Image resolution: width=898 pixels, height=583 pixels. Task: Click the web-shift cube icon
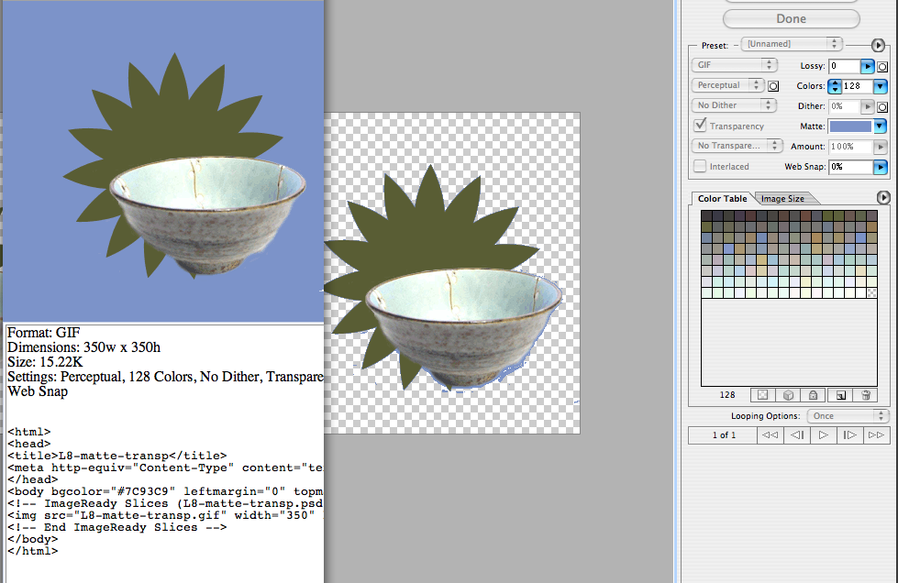point(787,395)
